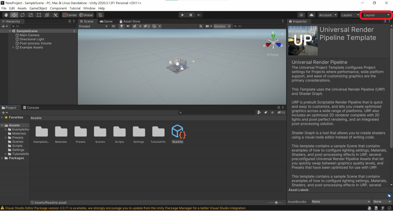Open the Window menu
Viewport: 393px width, 211px height.
tap(89, 8)
